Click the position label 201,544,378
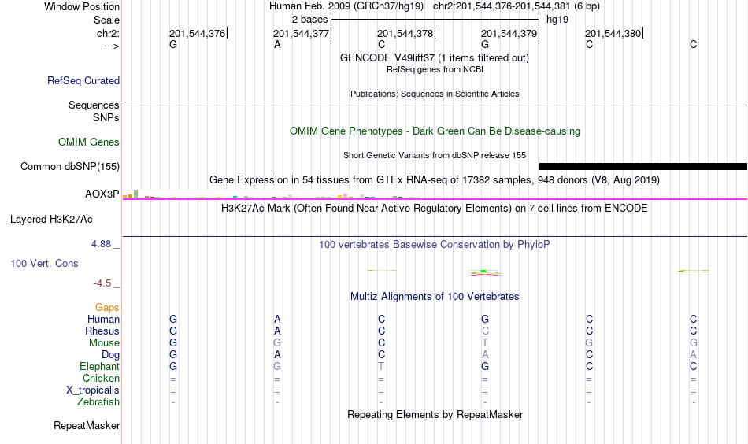This screenshot has height=444, width=748. (x=405, y=33)
